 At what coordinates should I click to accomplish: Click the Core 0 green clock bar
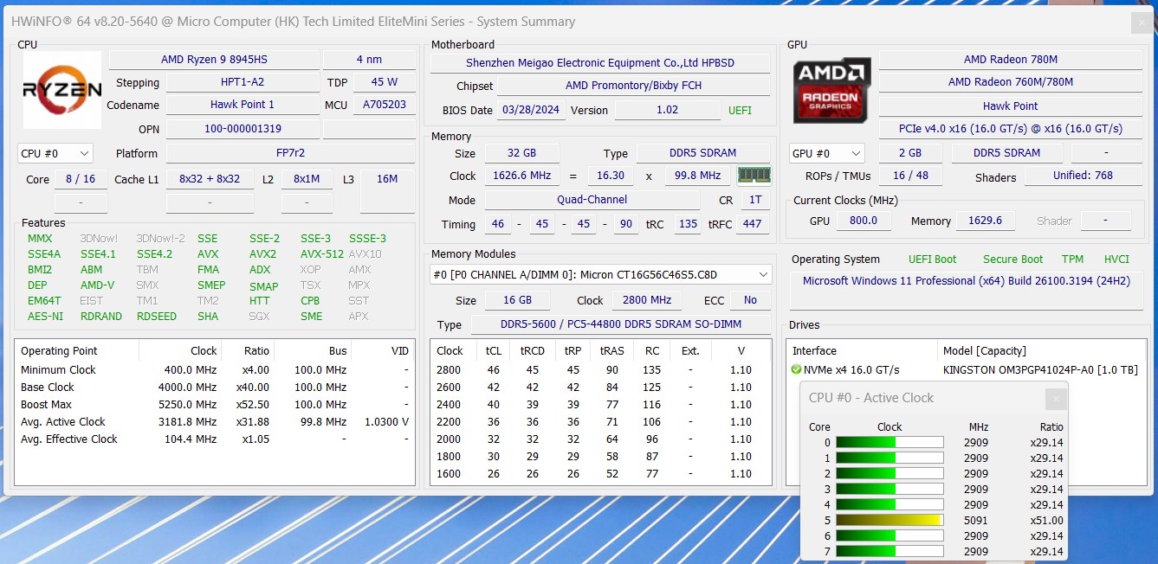[889, 443]
